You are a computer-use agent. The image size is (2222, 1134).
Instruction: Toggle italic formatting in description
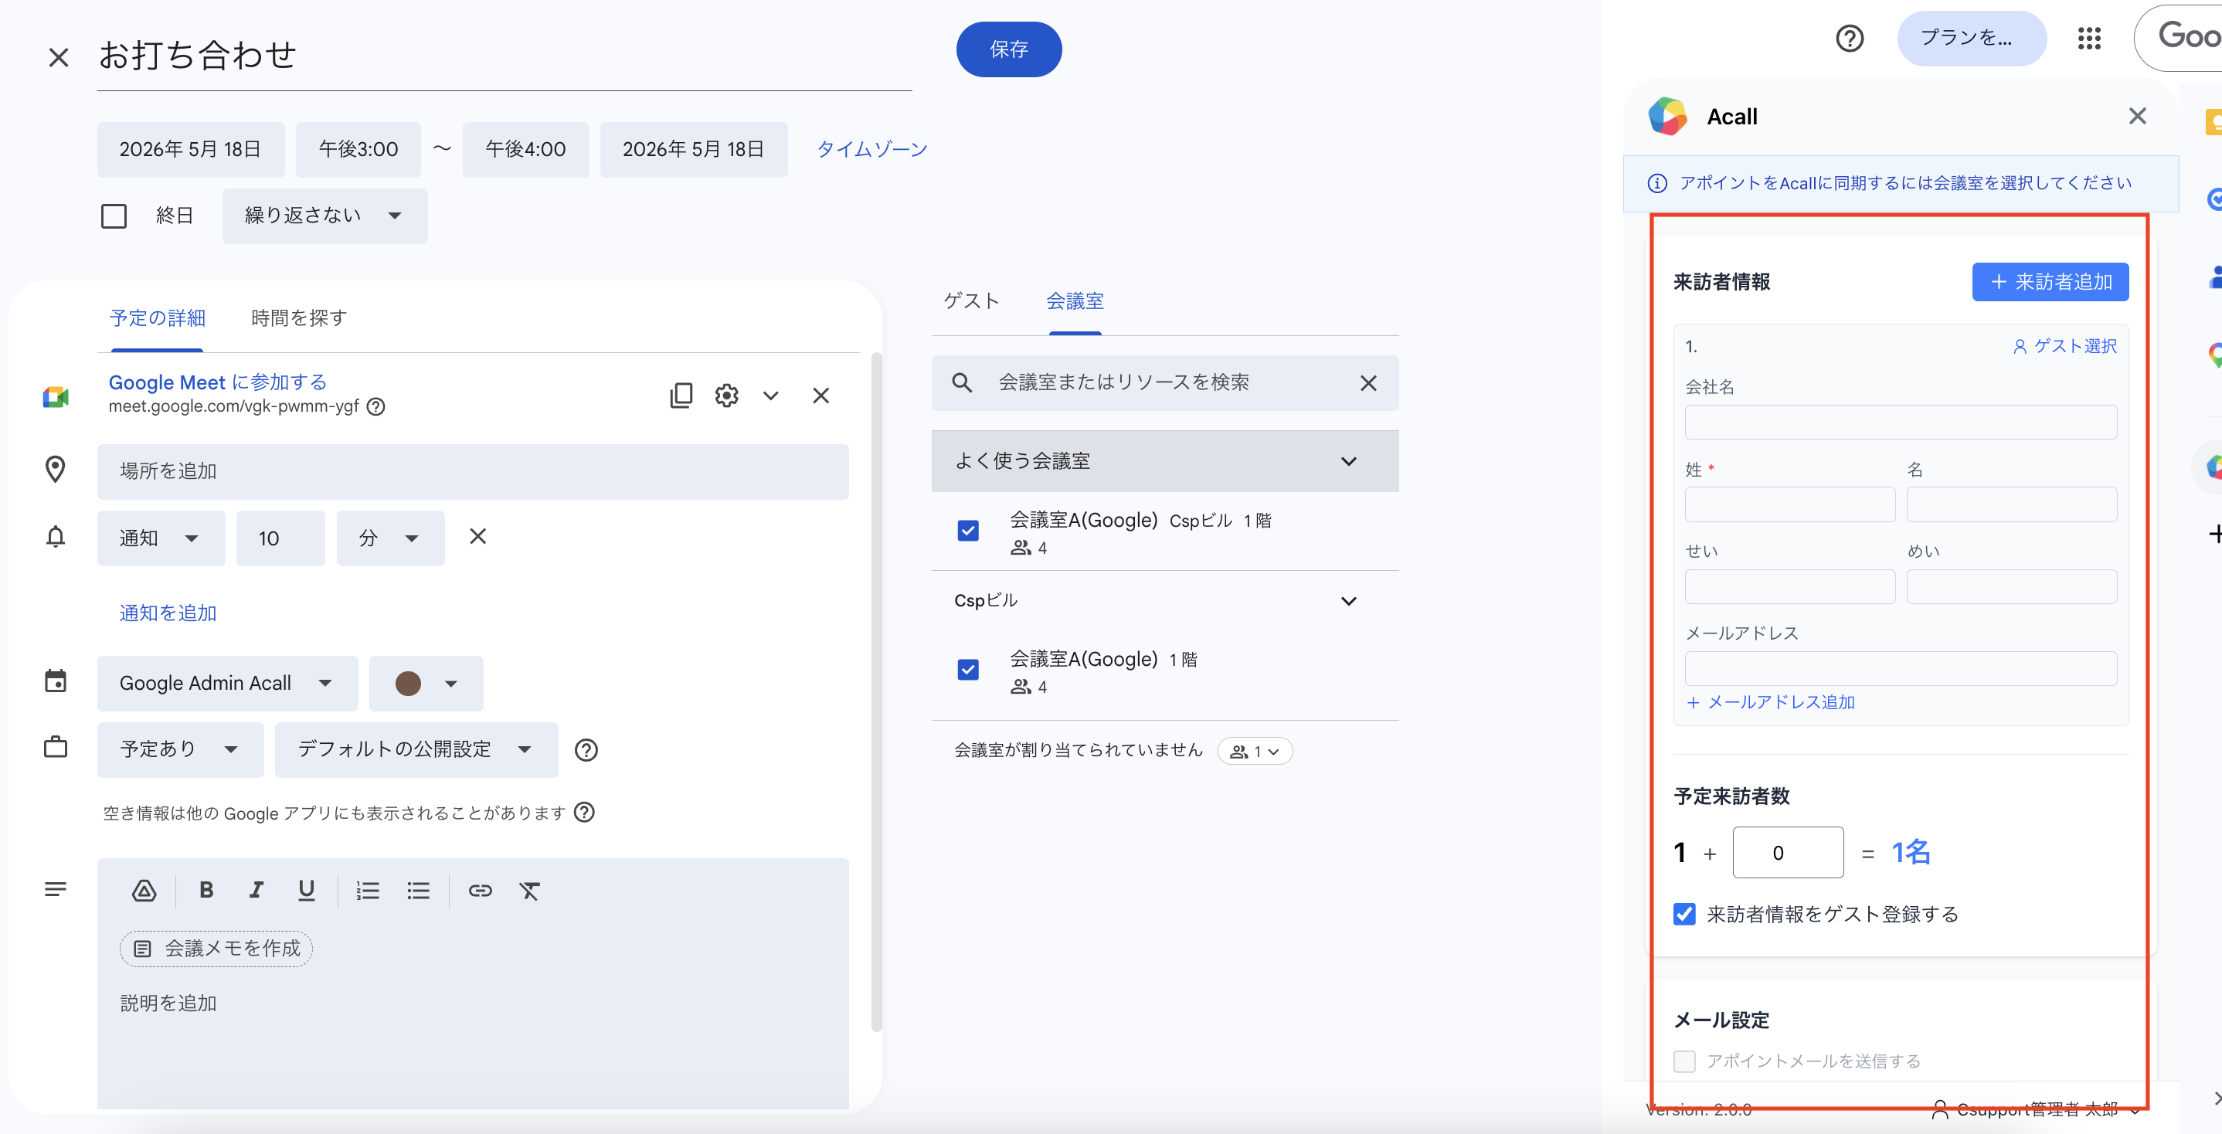[x=257, y=890]
